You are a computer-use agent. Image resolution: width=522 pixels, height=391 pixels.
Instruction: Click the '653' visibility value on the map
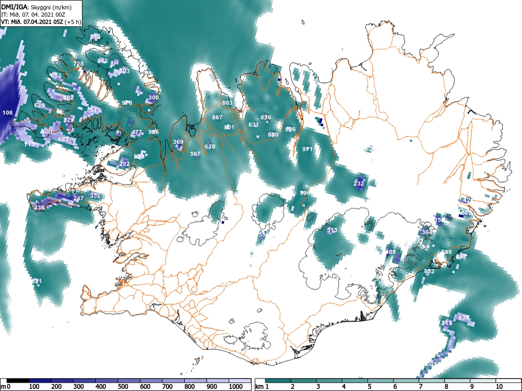tap(56, 76)
